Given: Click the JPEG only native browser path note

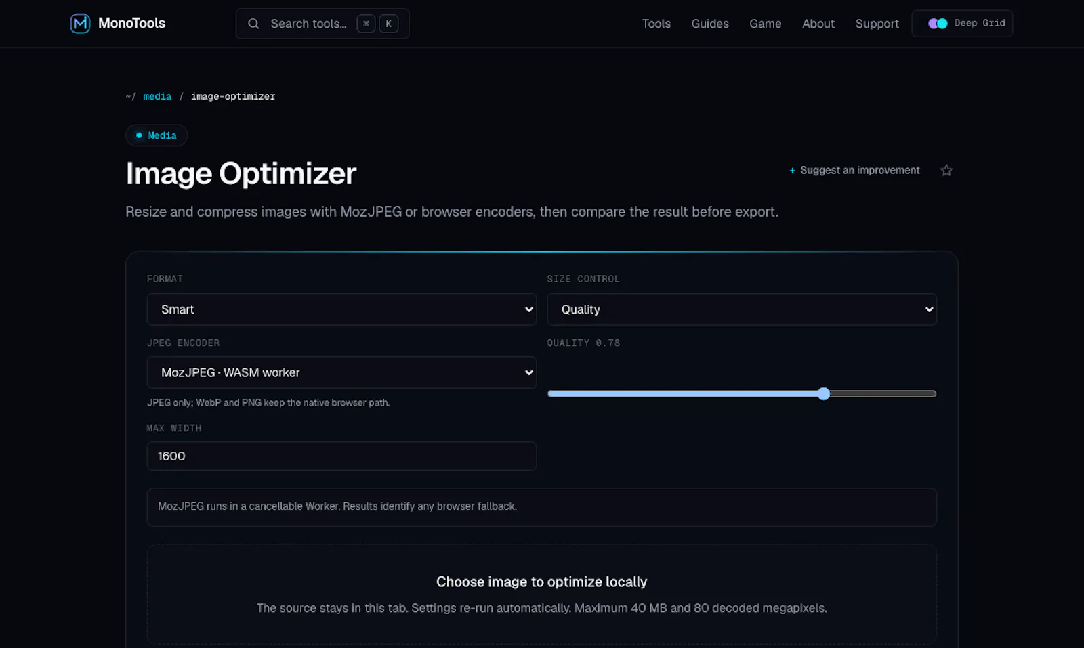Looking at the screenshot, I should click(268, 403).
